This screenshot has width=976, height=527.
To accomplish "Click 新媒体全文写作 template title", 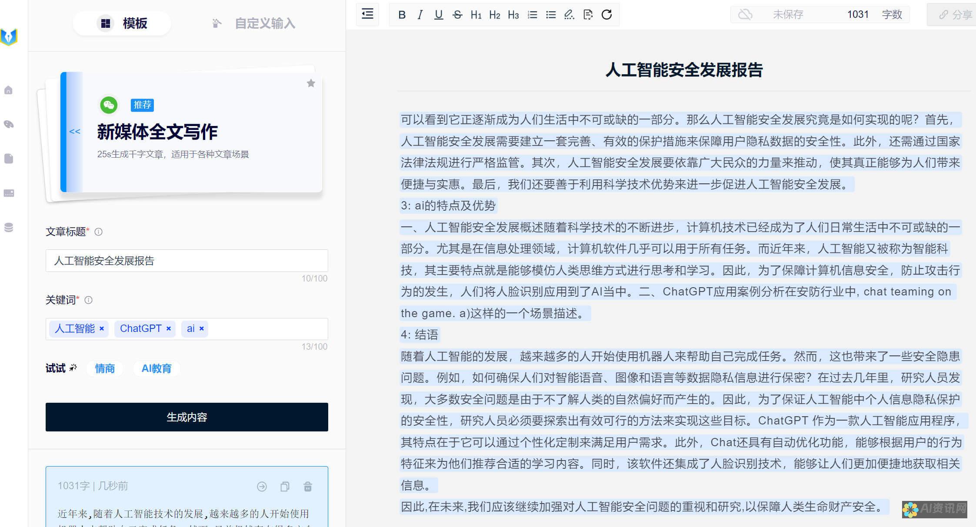I will [x=157, y=132].
